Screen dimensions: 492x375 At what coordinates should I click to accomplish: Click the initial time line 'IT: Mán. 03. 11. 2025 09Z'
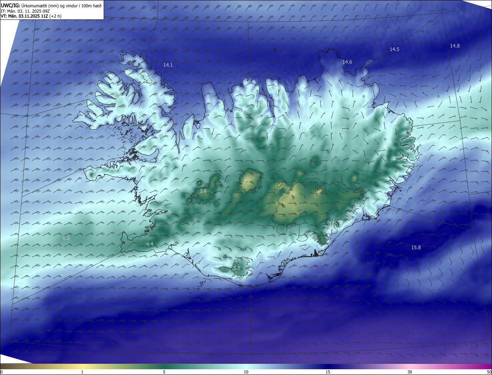coord(25,11)
